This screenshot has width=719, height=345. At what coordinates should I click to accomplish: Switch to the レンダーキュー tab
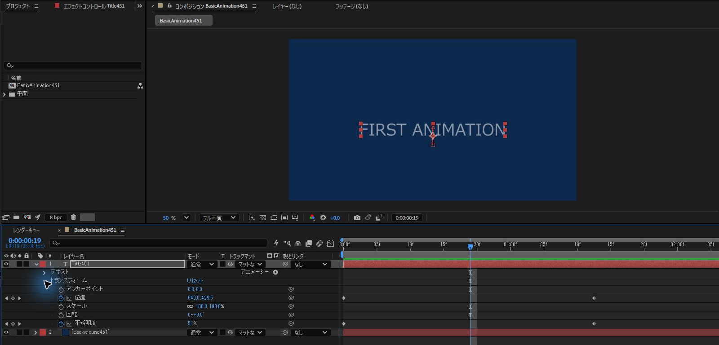(x=26, y=230)
